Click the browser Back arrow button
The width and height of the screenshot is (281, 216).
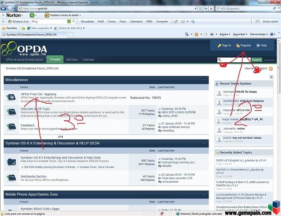(4, 8)
